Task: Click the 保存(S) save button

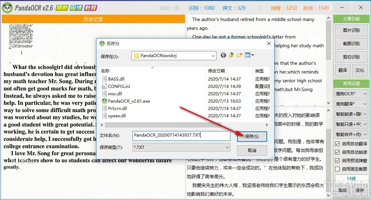Action: click(x=252, y=137)
